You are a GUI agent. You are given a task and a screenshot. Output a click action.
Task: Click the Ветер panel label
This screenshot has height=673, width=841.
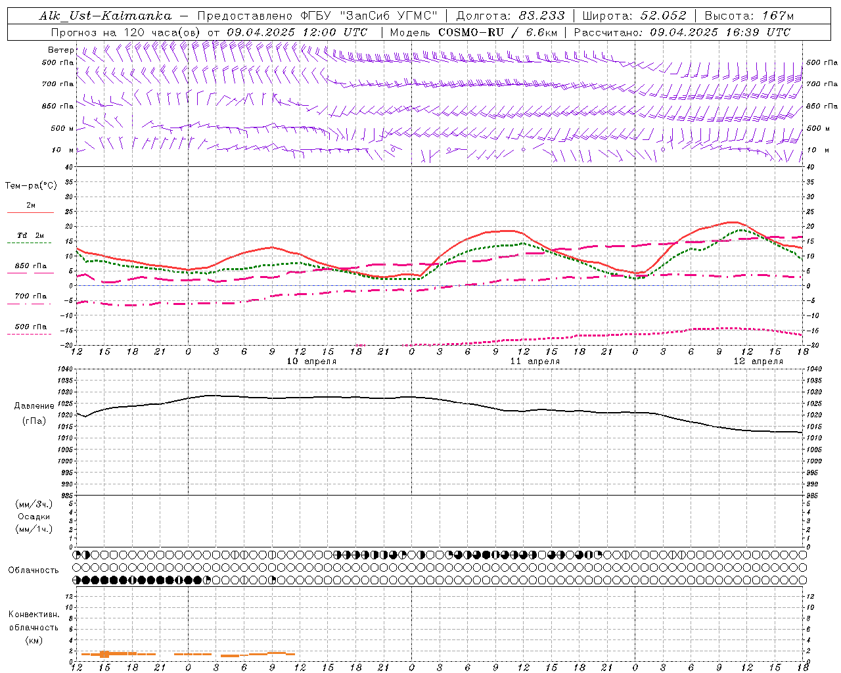pos(61,50)
